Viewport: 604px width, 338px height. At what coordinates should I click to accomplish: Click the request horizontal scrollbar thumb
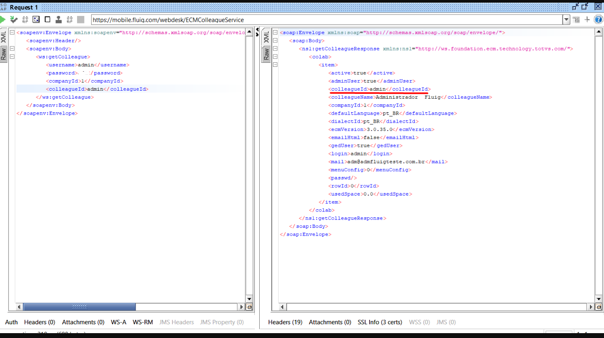point(79,307)
